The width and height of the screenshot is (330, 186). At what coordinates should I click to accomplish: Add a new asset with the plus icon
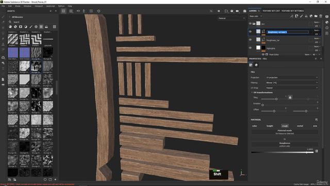[x=55, y=179]
